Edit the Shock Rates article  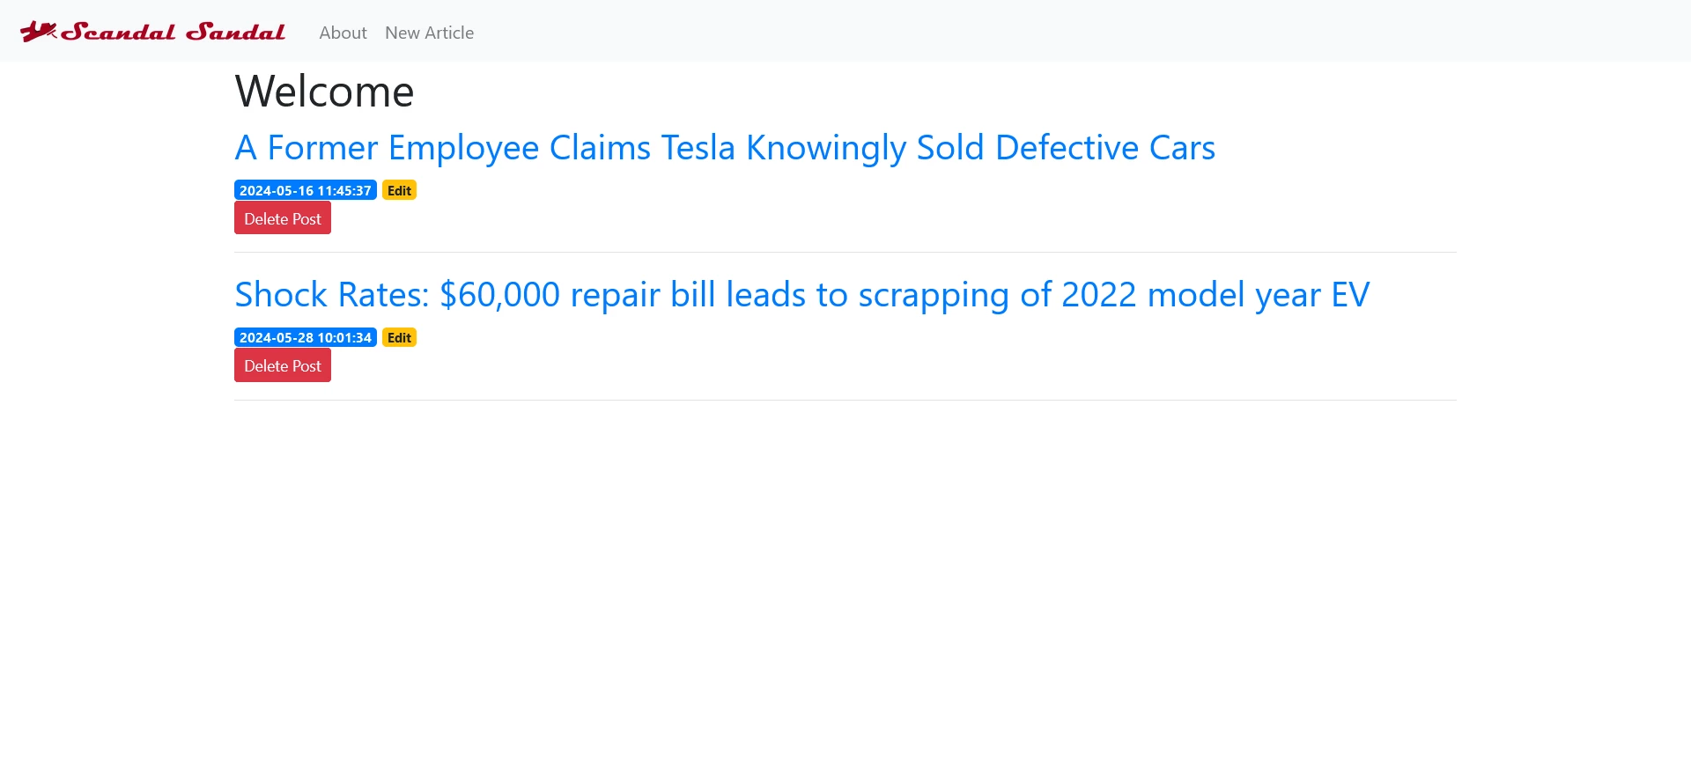(x=399, y=337)
